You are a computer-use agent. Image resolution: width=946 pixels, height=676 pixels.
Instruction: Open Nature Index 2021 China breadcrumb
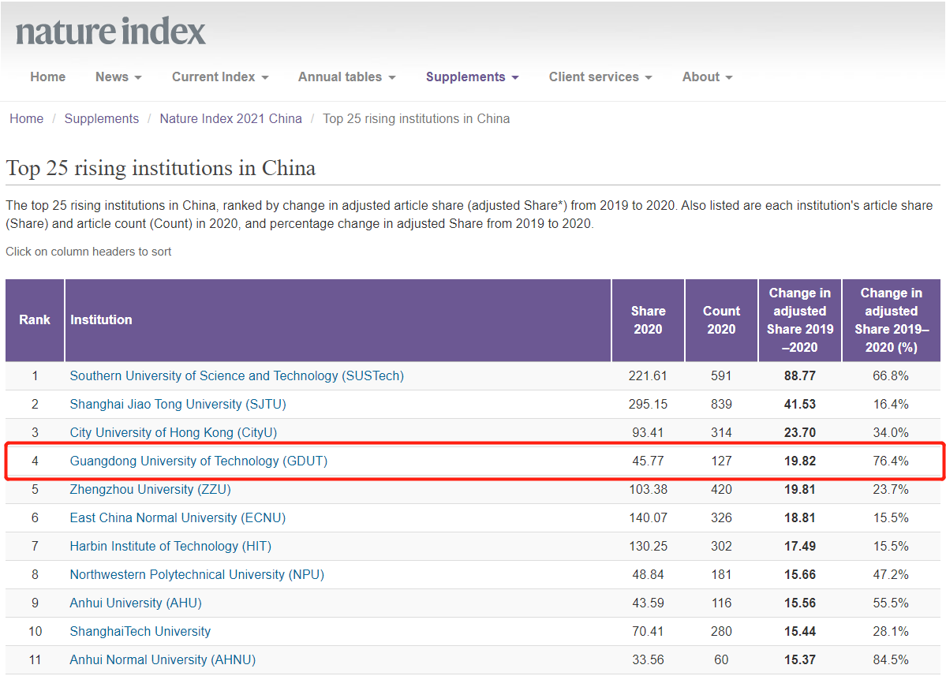click(x=230, y=119)
